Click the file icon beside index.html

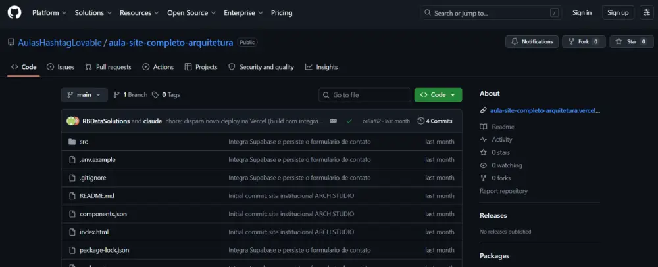pyautogui.click(x=72, y=232)
